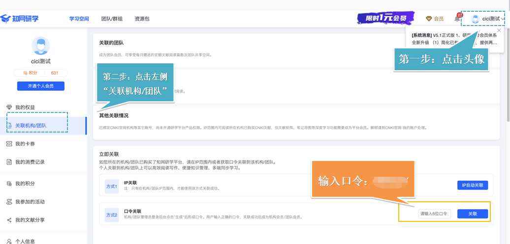
Task: Click the cici测试 top avatar icon
Action: coord(476,19)
